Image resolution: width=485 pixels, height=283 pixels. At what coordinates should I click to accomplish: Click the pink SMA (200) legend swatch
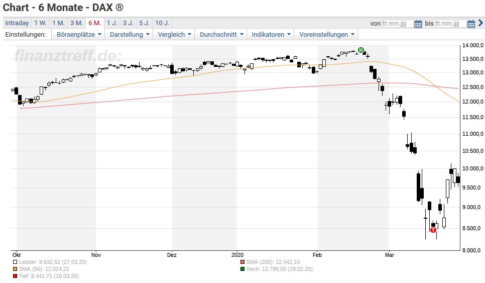pos(243,262)
